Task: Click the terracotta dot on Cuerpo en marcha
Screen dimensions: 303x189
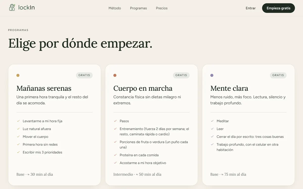Action: point(115,75)
